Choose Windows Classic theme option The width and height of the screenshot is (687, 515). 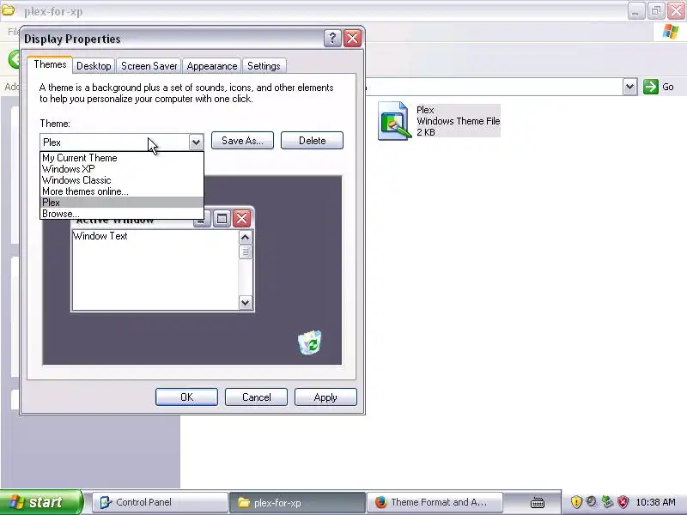pyautogui.click(x=122, y=180)
